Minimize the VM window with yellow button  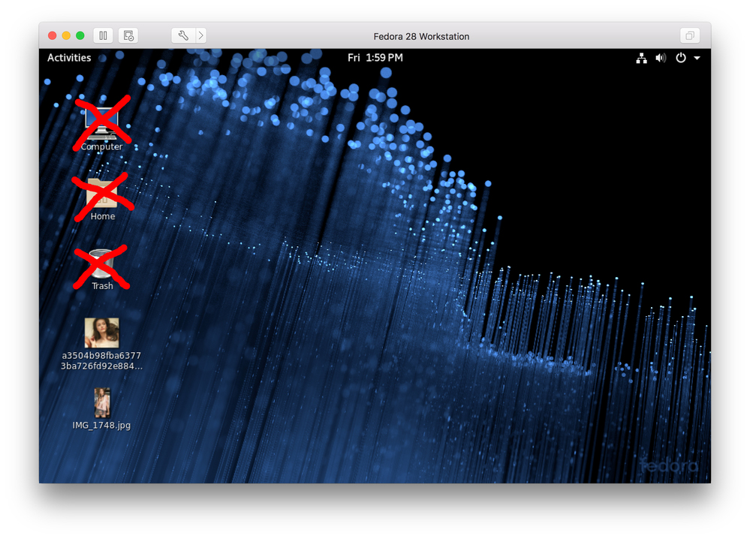(66, 35)
